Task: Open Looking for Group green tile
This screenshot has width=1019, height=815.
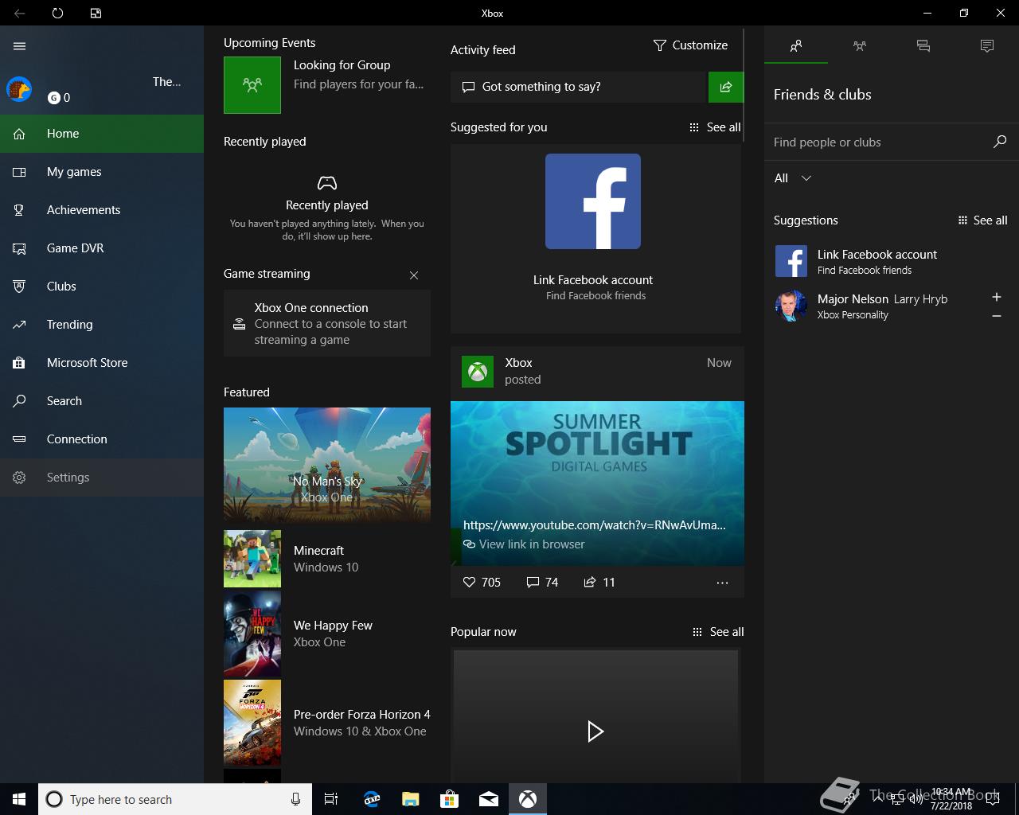Action: tap(252, 85)
